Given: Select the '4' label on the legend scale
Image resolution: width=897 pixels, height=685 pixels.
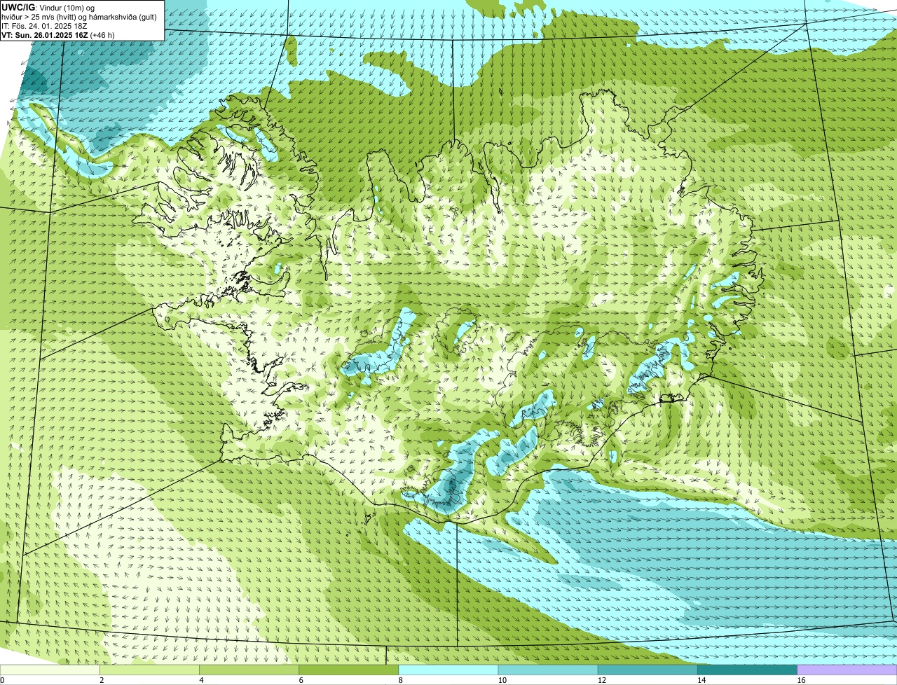Looking at the screenshot, I should click(201, 680).
